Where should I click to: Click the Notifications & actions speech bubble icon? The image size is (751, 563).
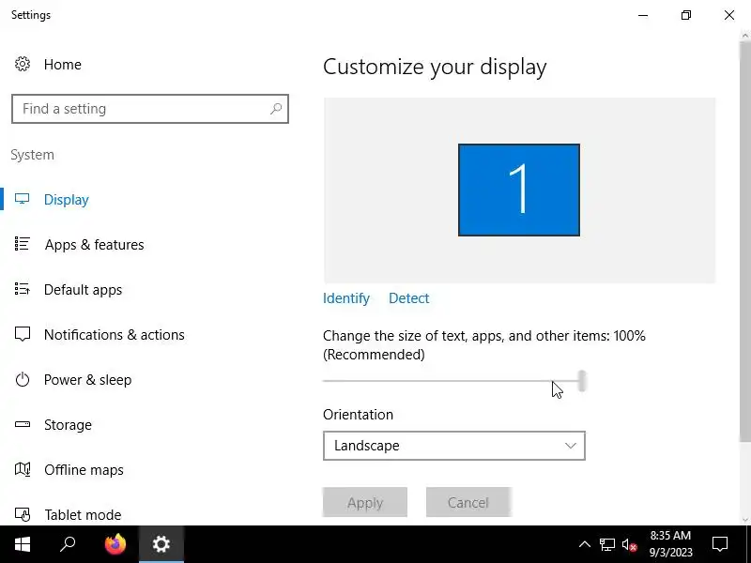22,334
